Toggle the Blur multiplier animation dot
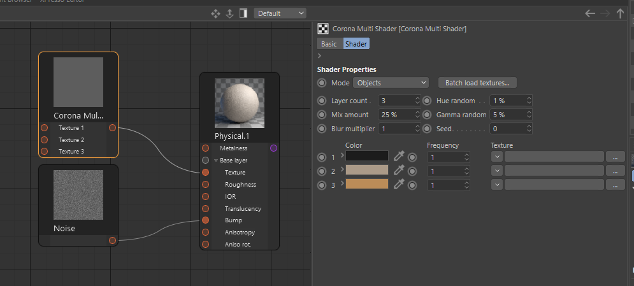634x286 pixels. pyautogui.click(x=322, y=129)
